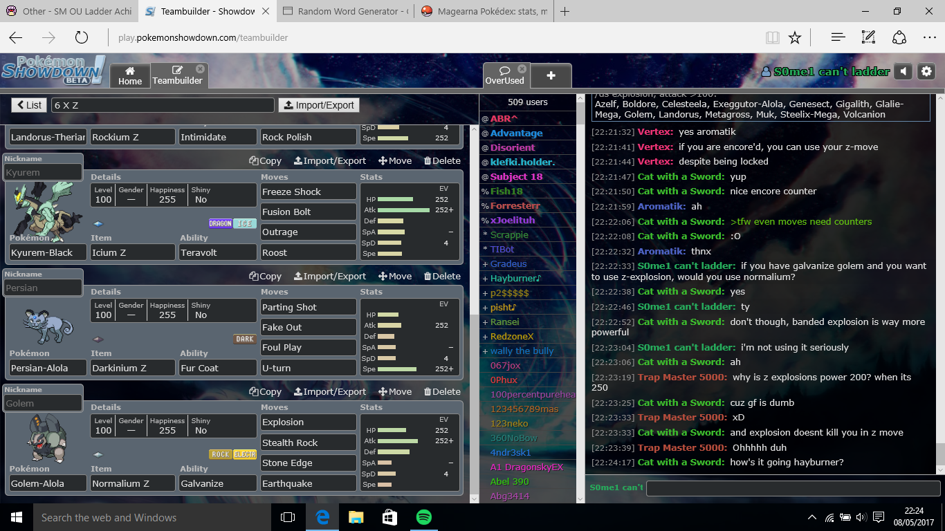Click the Spotify icon in the taskbar

pos(423,517)
